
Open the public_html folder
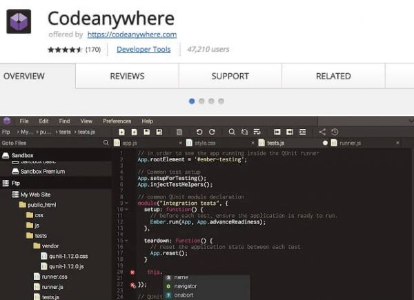(41, 205)
